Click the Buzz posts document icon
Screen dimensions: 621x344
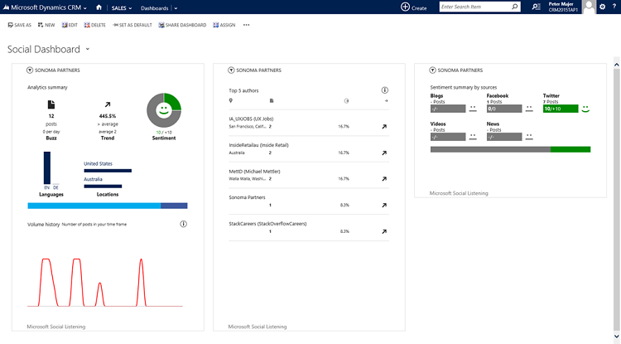click(51, 104)
